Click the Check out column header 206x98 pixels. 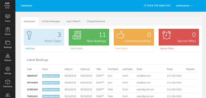point(85,69)
